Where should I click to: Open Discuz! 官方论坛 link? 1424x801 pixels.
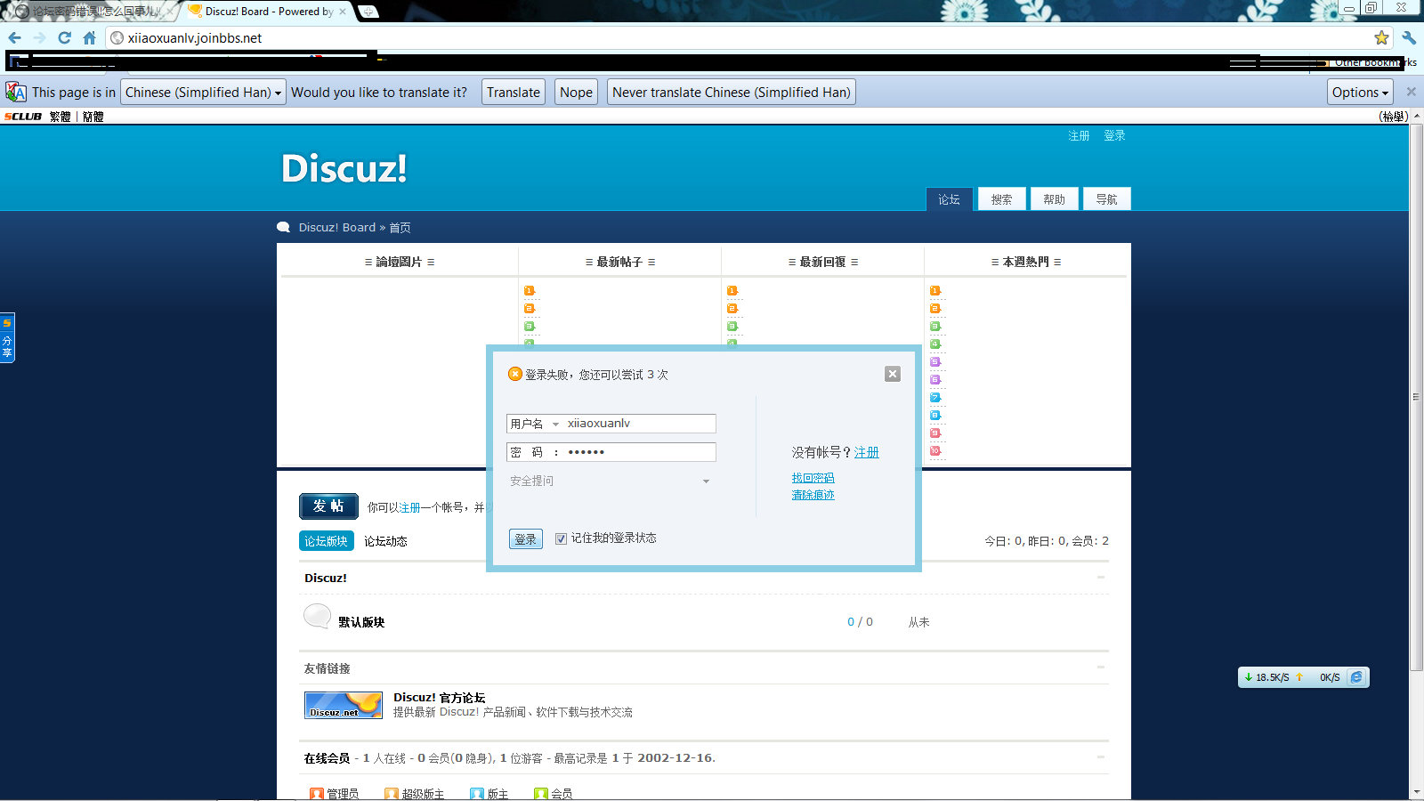click(440, 698)
